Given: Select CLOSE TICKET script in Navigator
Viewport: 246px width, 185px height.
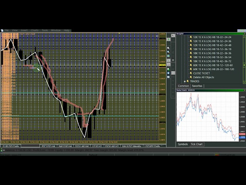Looking at the screenshot, I should tap(201, 73).
